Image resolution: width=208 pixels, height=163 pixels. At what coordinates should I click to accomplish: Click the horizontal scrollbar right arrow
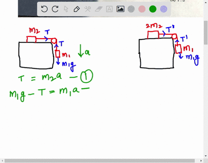(x=201, y=161)
